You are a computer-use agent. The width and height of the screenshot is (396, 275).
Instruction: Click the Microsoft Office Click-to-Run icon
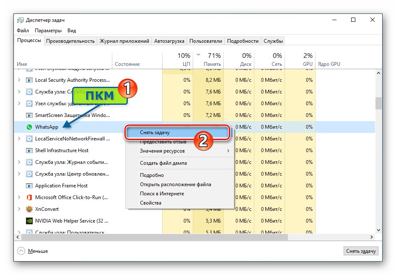click(29, 197)
